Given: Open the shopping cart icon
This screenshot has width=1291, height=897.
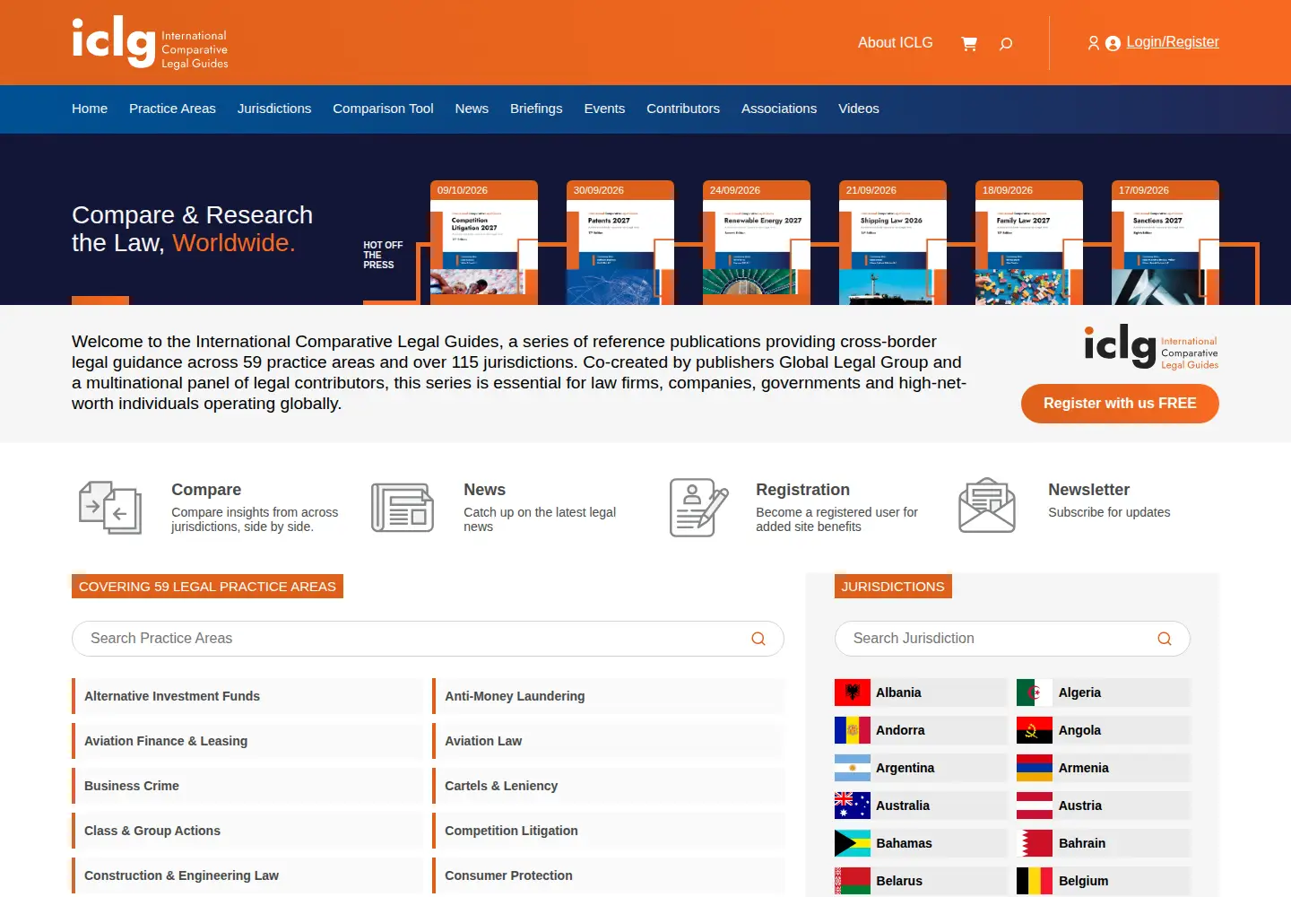Looking at the screenshot, I should click(969, 43).
